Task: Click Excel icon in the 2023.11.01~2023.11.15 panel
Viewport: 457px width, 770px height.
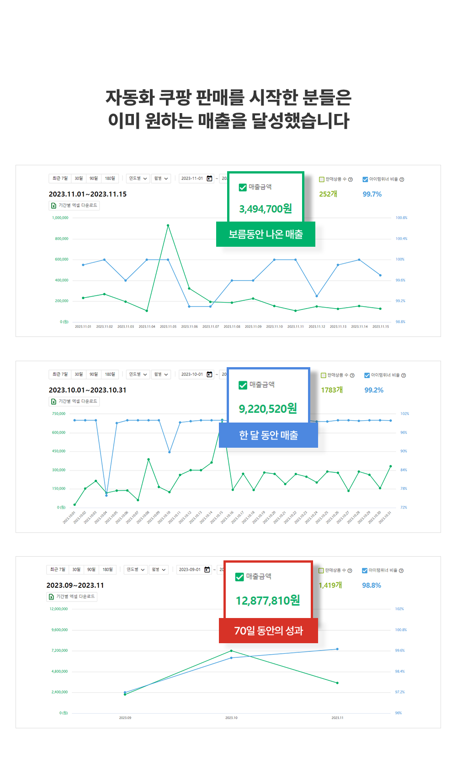Action: [53, 206]
